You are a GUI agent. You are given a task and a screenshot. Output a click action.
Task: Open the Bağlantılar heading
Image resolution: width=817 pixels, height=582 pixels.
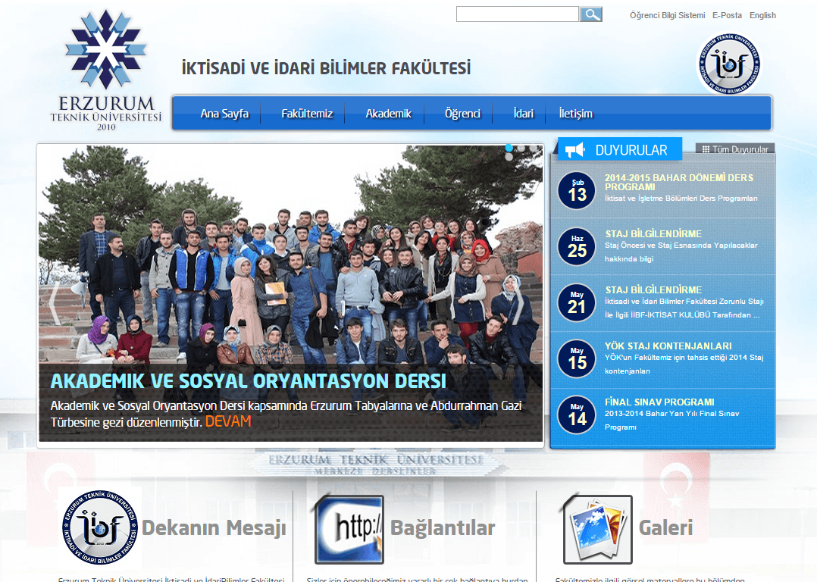[x=443, y=527]
